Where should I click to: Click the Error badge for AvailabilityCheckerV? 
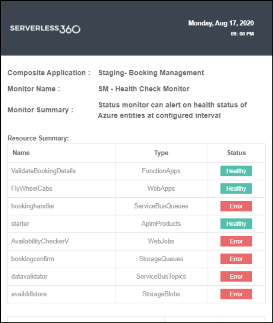pos(236,241)
